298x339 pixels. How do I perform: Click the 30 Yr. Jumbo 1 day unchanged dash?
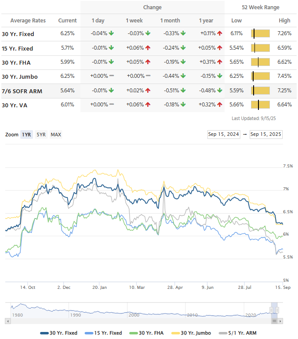point(112,76)
